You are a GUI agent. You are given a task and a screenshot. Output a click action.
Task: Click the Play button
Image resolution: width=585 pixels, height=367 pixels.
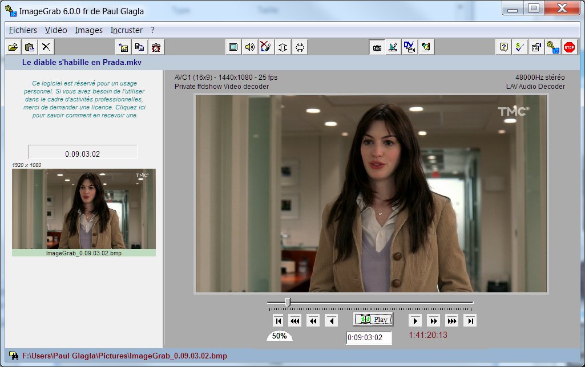pyautogui.click(x=373, y=319)
